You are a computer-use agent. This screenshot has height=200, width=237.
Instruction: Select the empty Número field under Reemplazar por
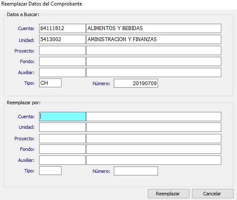[x=136, y=171]
